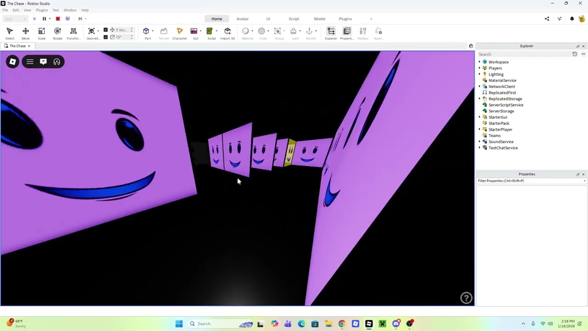Select the Teams item
The width and height of the screenshot is (588, 331).
click(x=494, y=136)
